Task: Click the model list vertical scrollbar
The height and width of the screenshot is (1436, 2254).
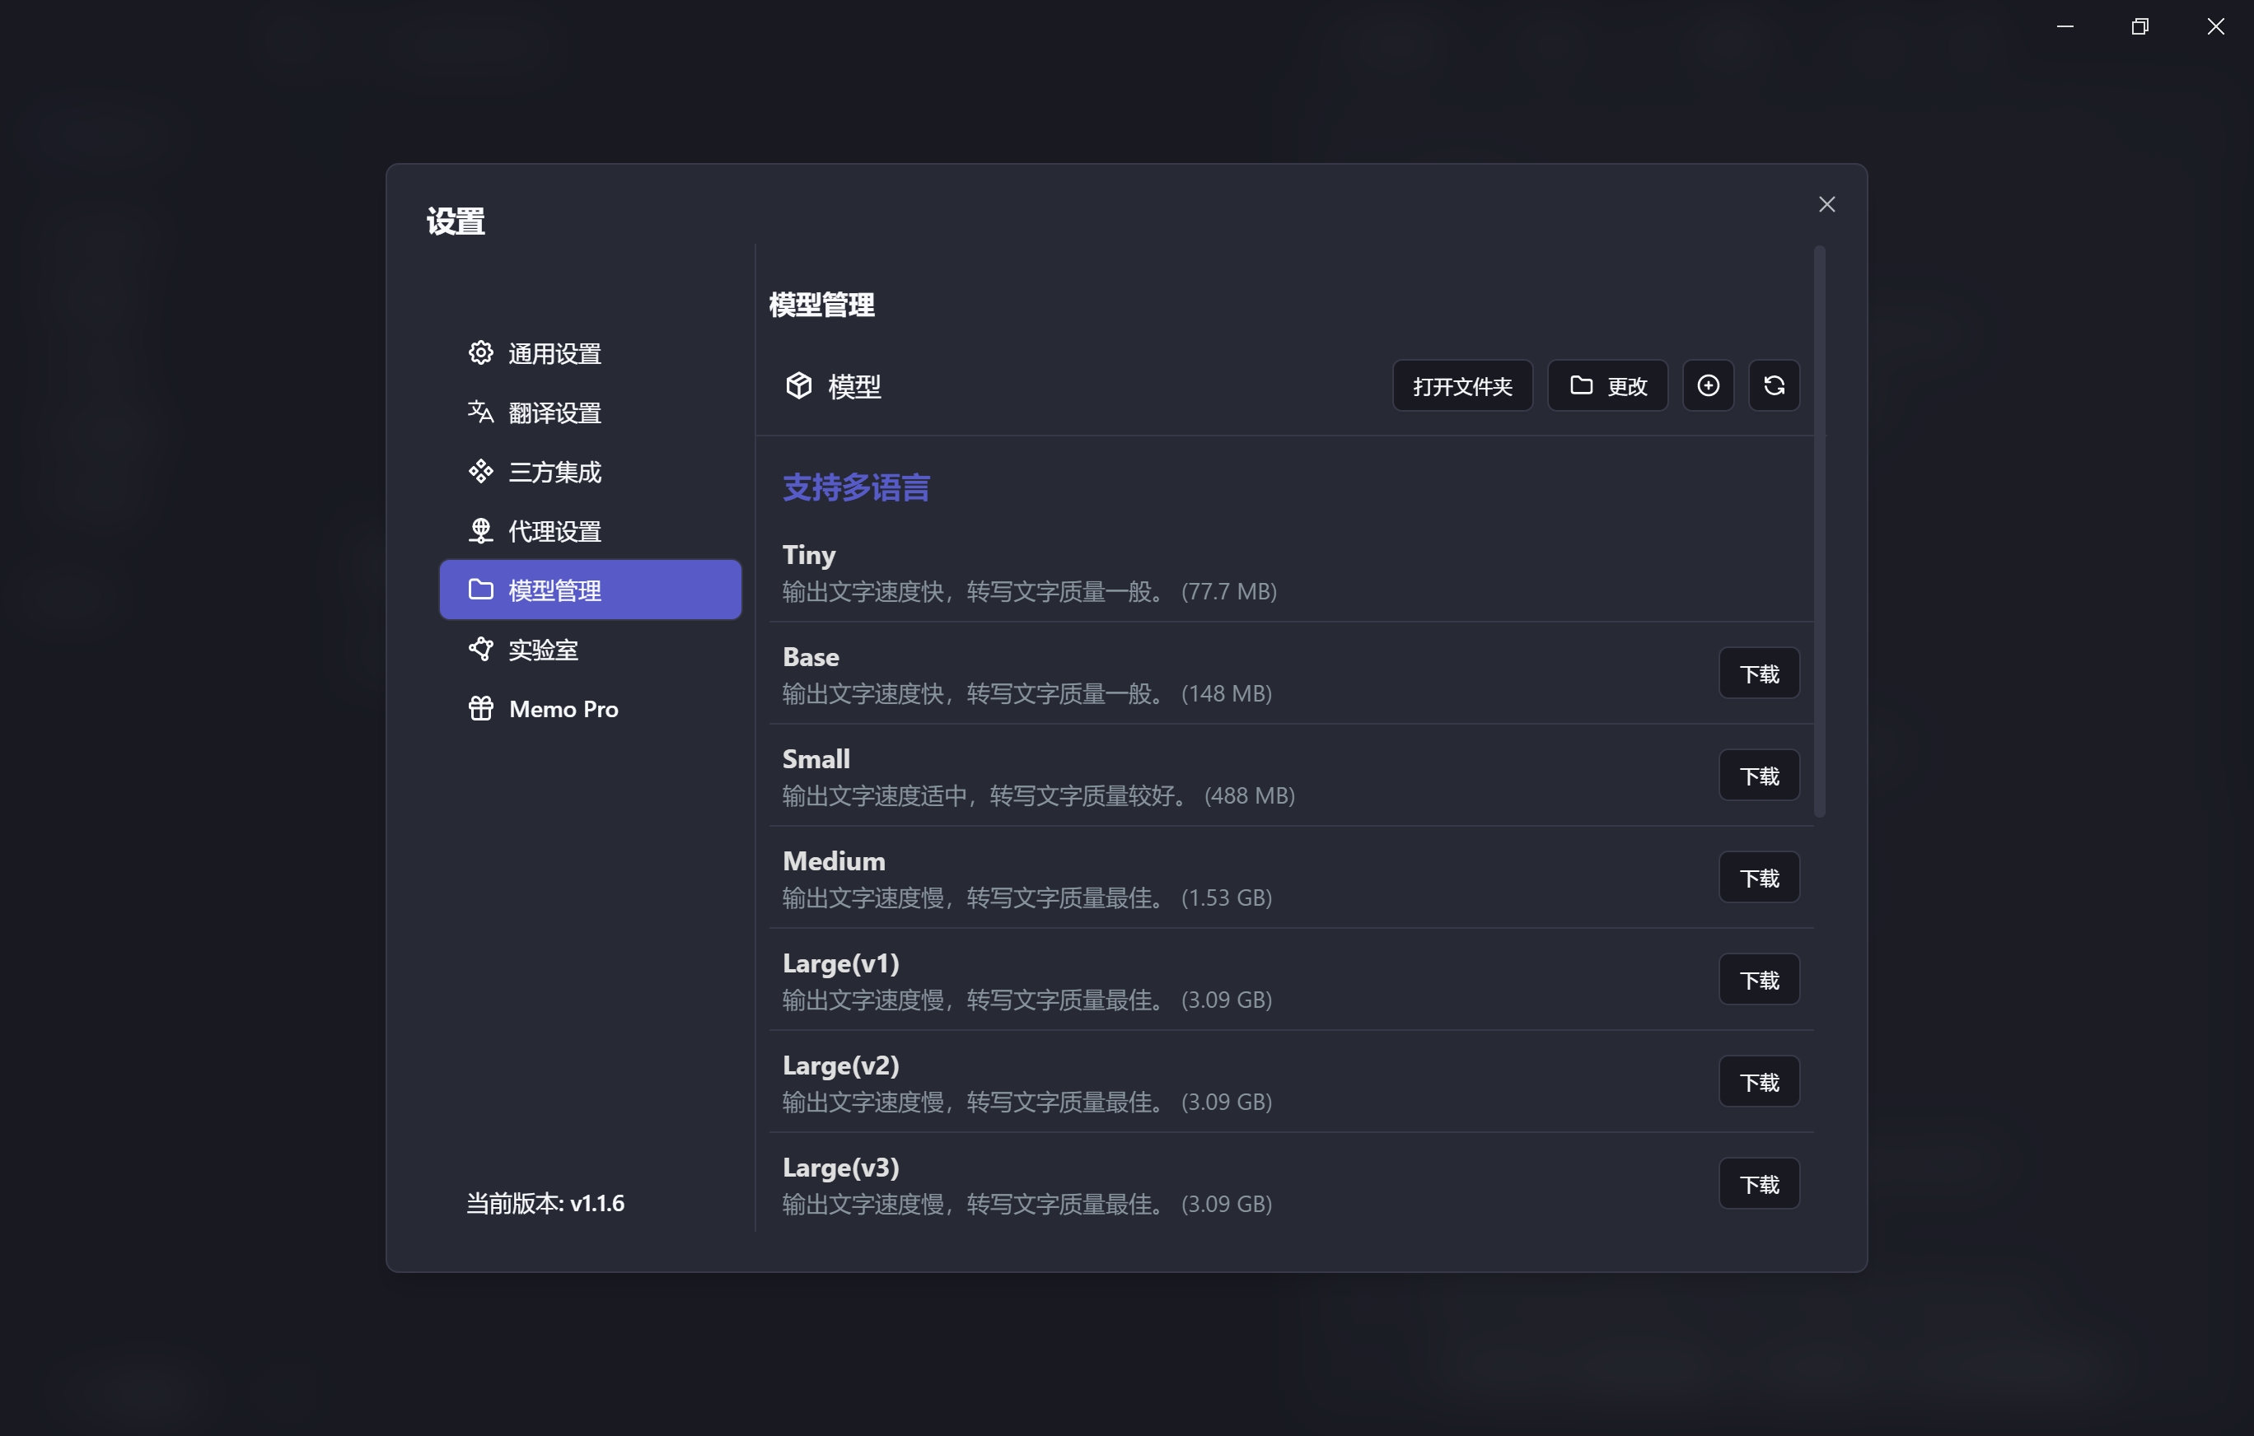Action: coord(1819,531)
